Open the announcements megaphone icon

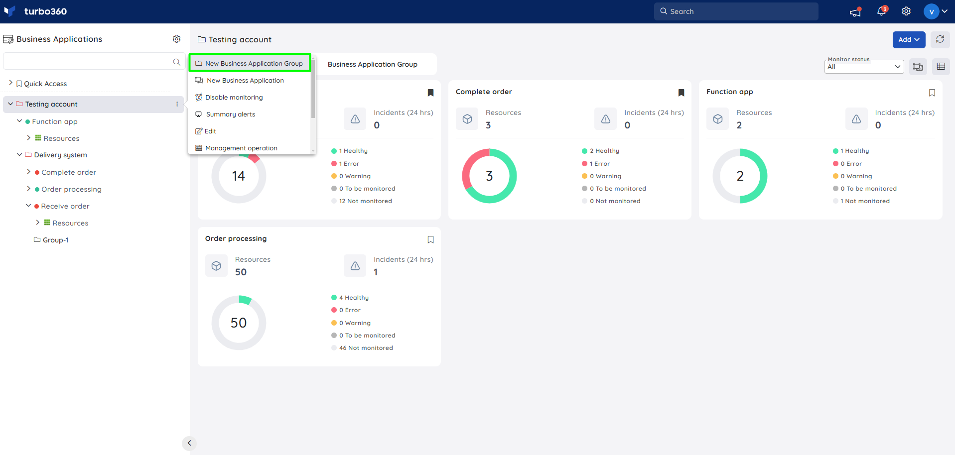pyautogui.click(x=855, y=11)
